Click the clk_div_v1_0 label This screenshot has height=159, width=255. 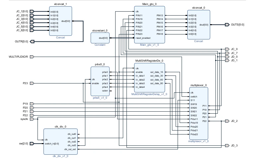[60, 156]
